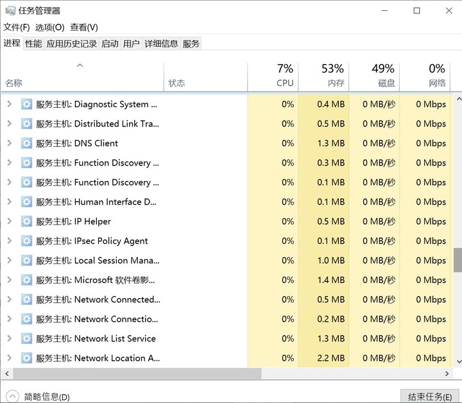Click gear icon of Microsoft 软件卷影 row

26,280
